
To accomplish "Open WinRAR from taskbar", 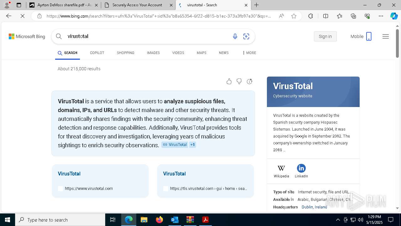I will click(190, 220).
